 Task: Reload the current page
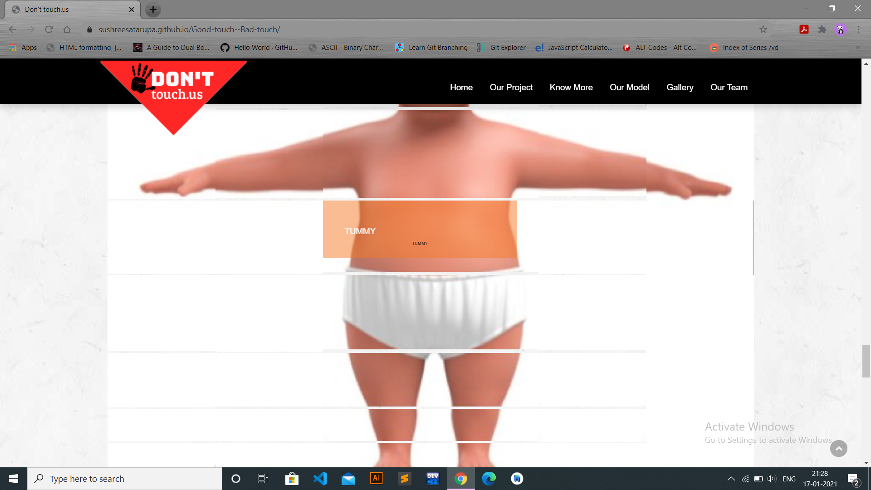pyautogui.click(x=49, y=29)
